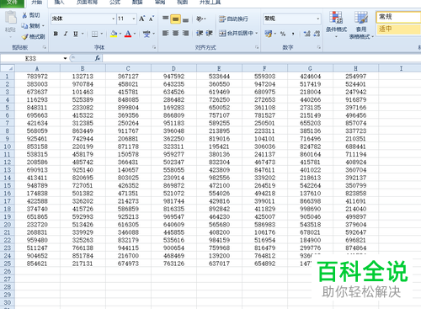This screenshot has width=421, height=309.
Task: Select column D header
Action: [x=173, y=68]
